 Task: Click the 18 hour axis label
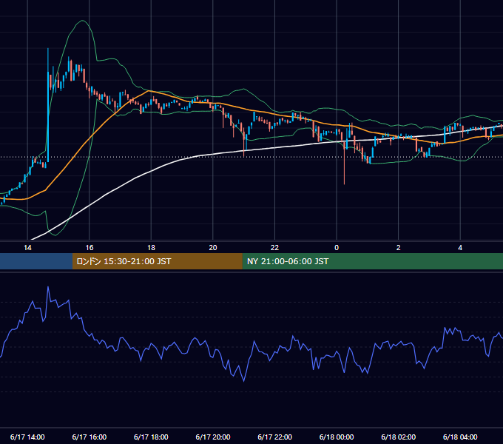pos(151,248)
